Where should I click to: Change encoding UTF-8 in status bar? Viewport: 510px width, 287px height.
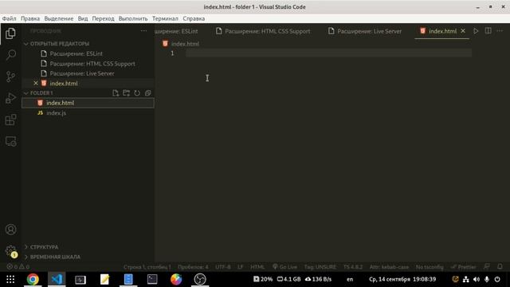(x=223, y=267)
